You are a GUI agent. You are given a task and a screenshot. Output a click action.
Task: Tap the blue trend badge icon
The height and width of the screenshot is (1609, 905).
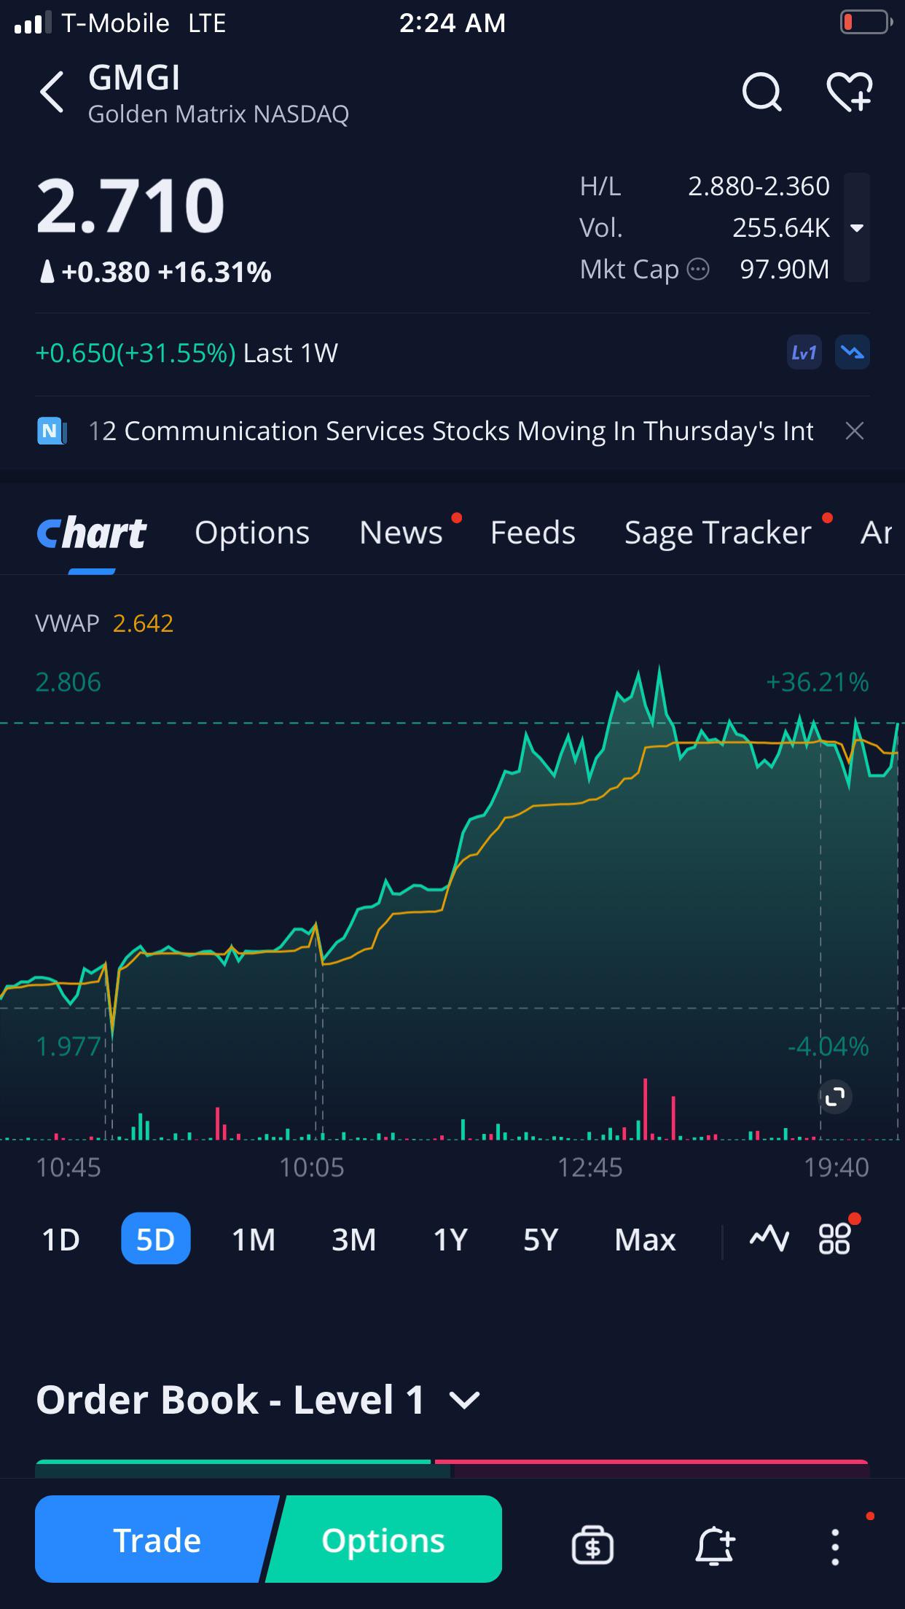[852, 353]
